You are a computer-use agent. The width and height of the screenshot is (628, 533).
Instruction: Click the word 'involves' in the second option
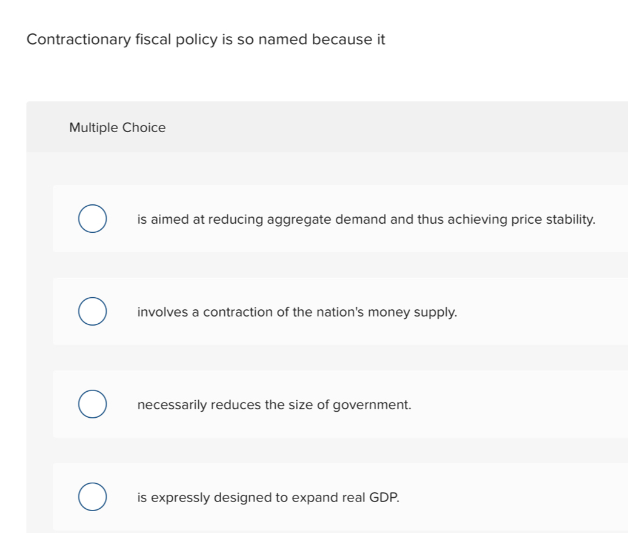tap(161, 312)
